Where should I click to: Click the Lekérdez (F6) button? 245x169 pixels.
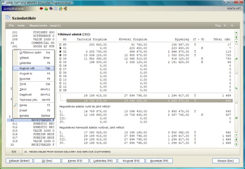103,161
